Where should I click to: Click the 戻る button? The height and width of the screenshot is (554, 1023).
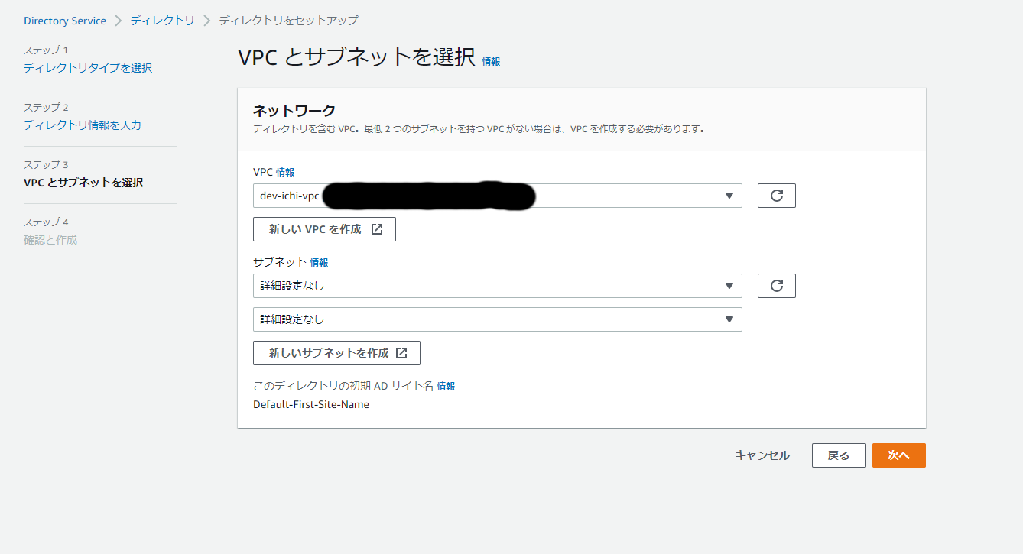pos(838,455)
